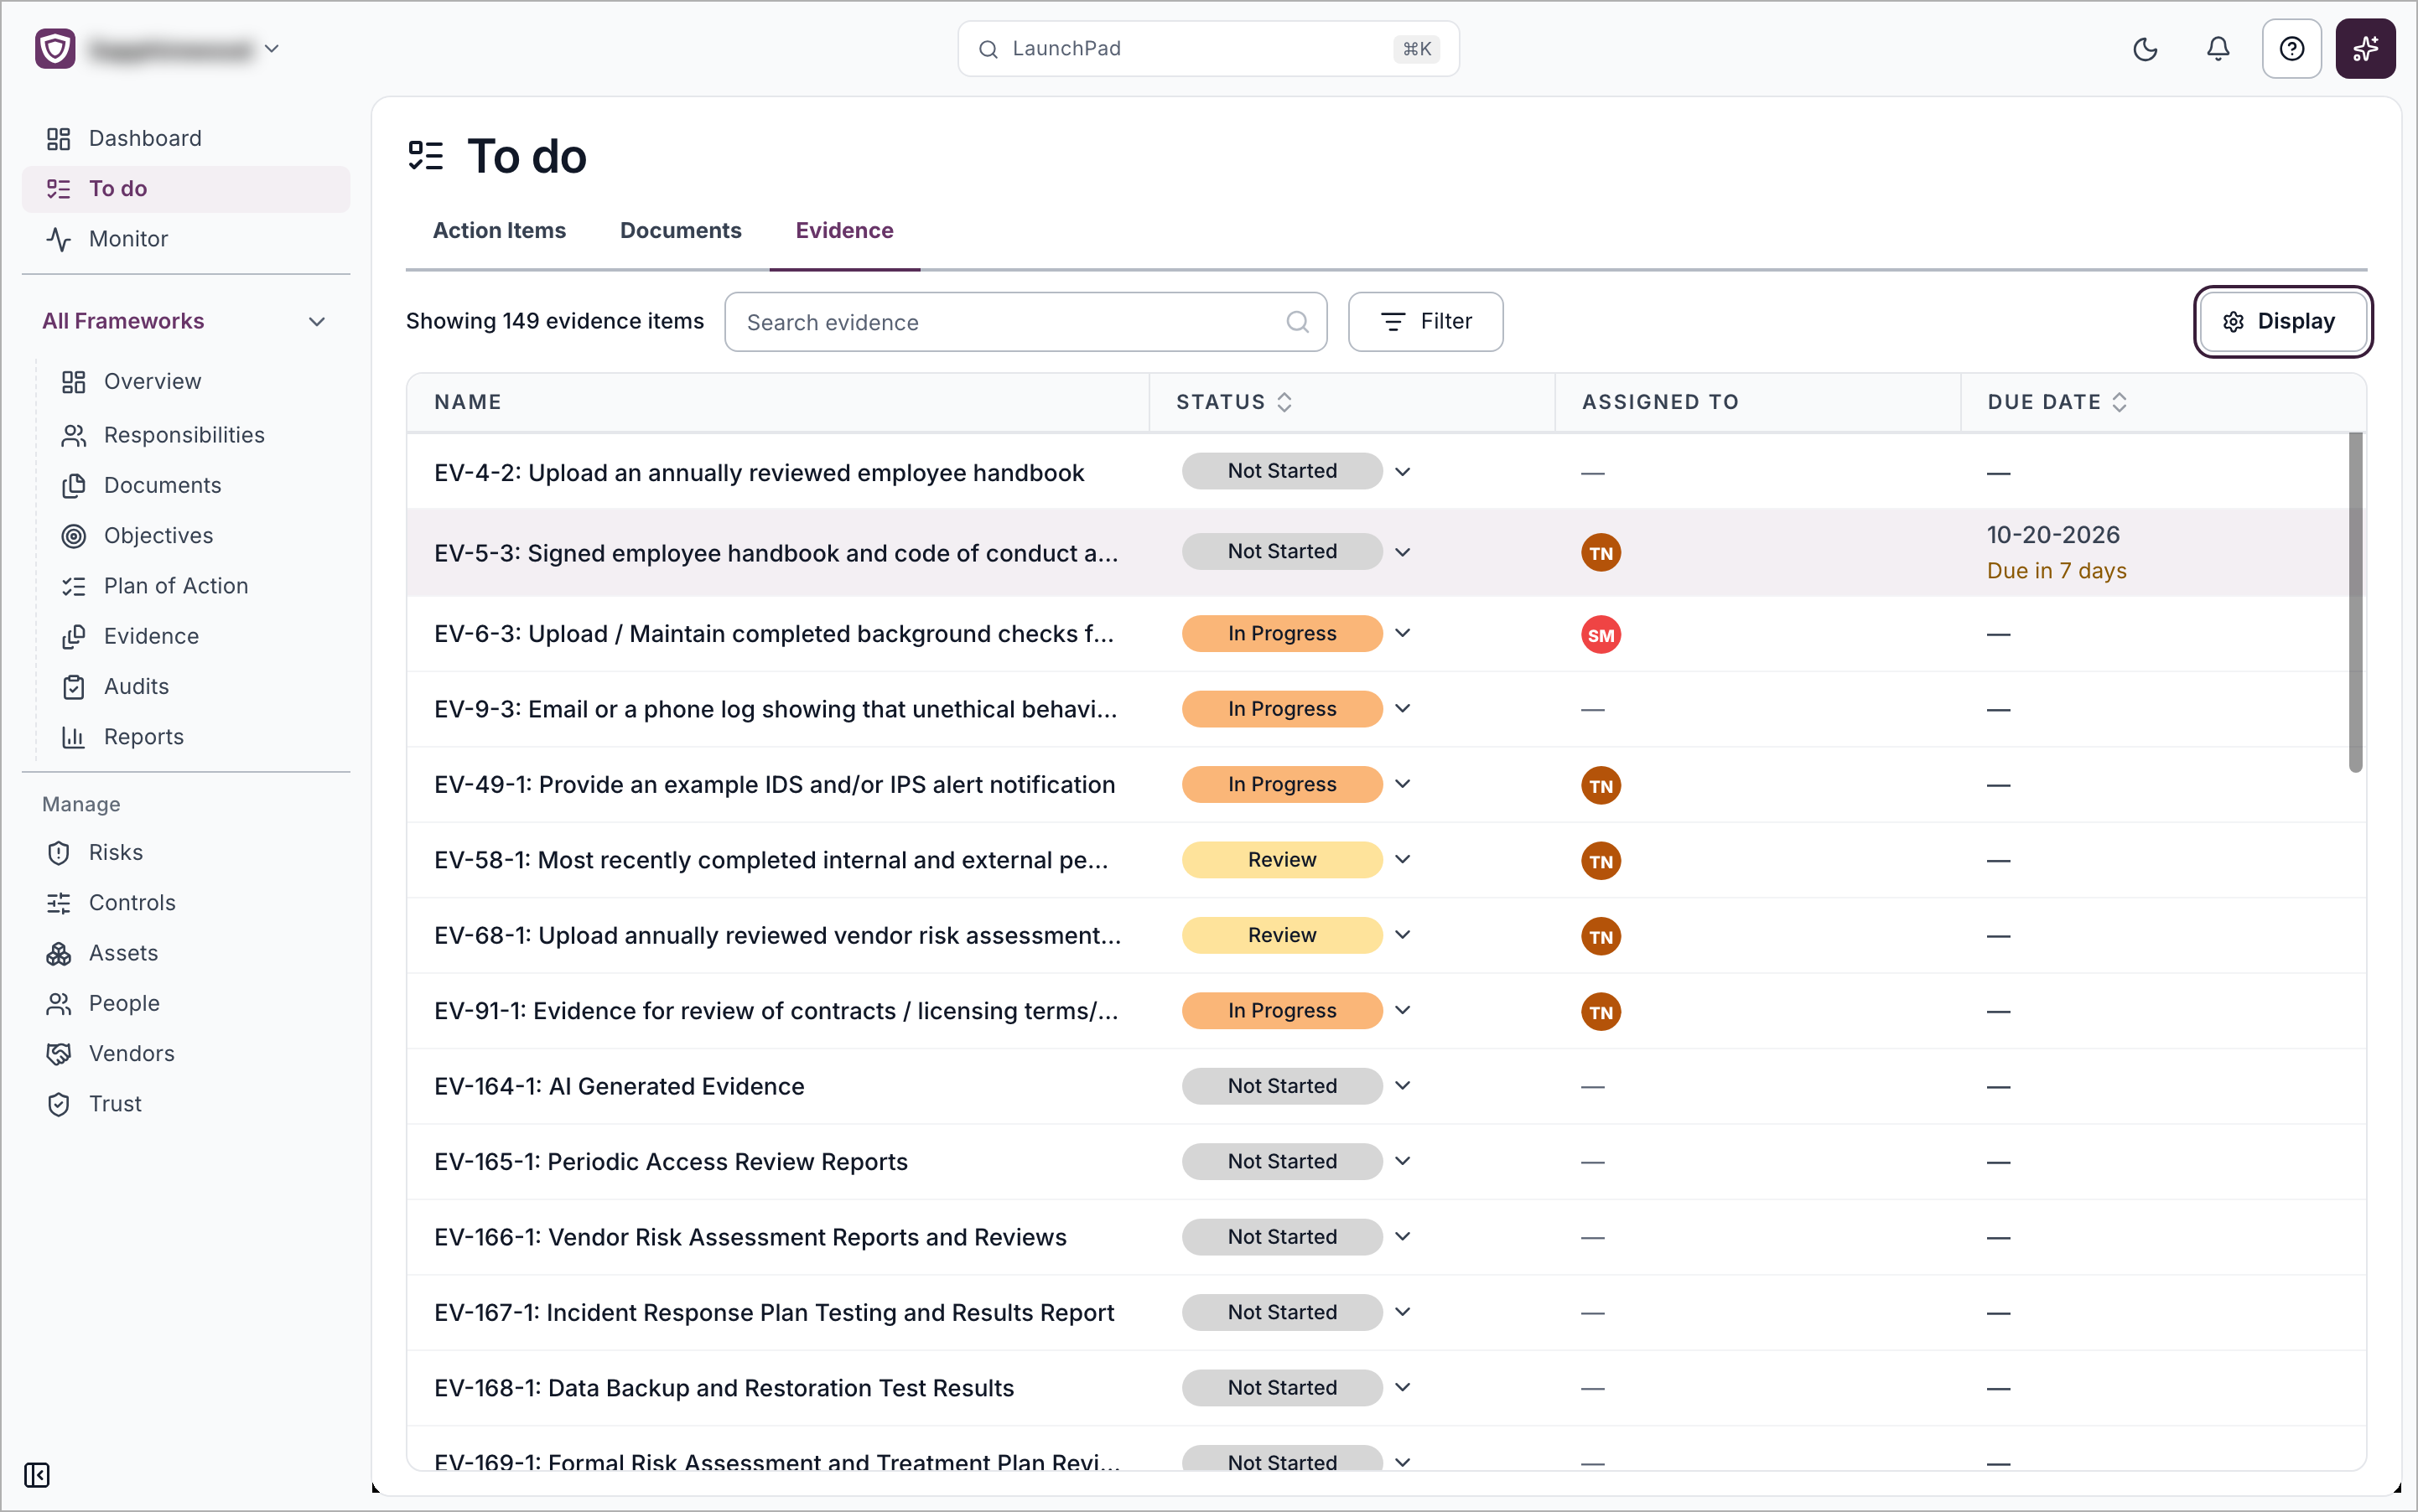Open notifications bell

point(2218,48)
